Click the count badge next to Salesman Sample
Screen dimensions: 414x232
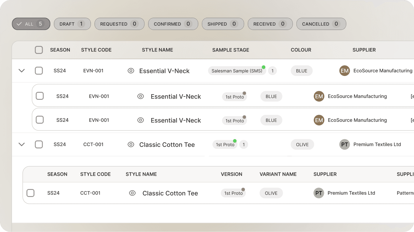click(x=272, y=71)
